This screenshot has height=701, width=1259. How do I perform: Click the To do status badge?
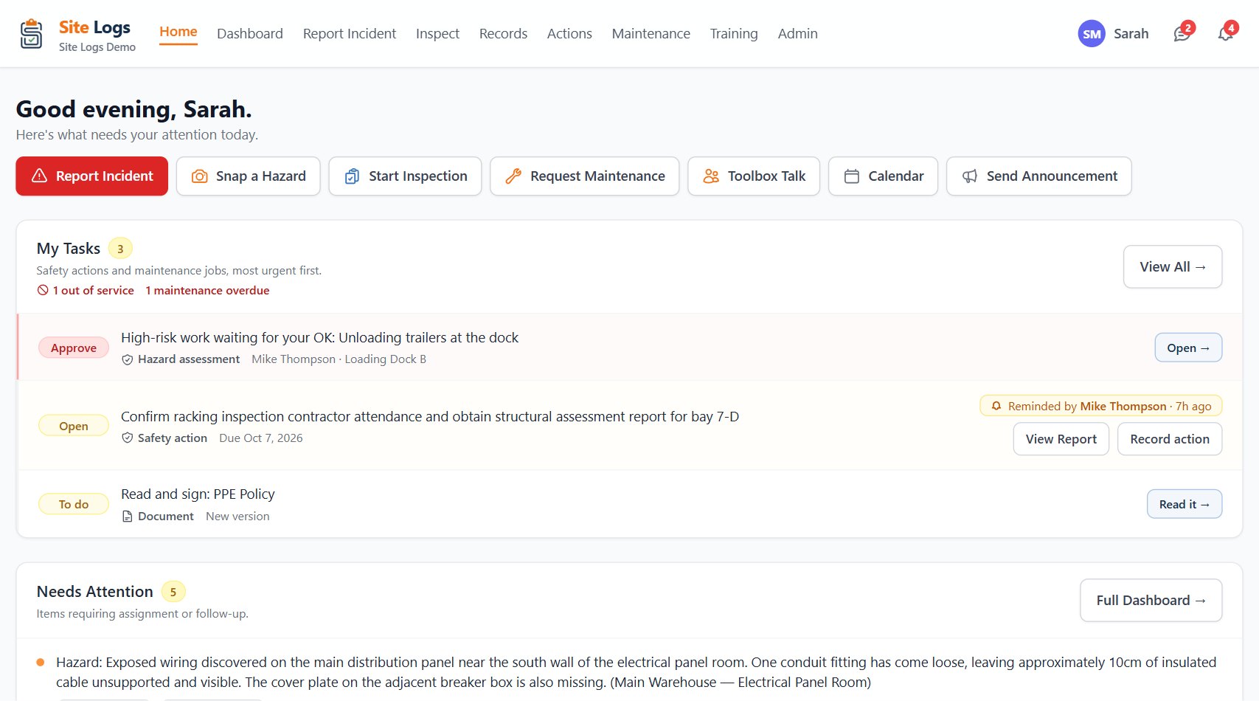74,504
